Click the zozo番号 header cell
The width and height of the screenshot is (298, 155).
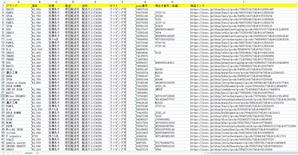pos(145,6)
